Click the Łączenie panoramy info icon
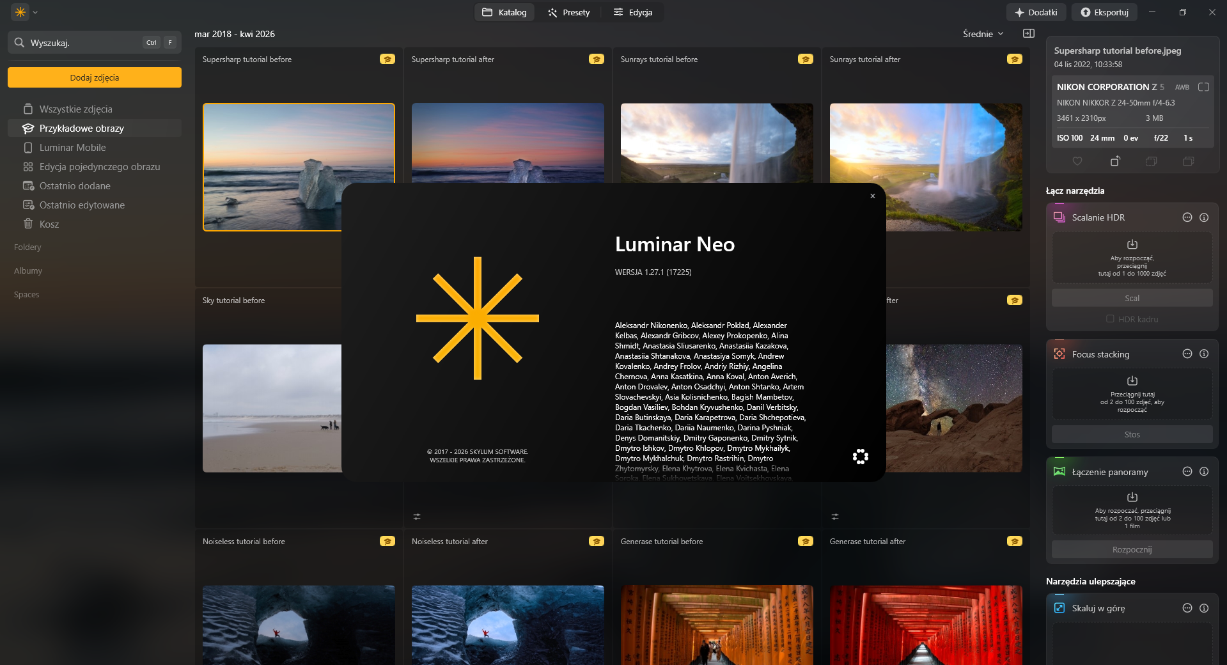The height and width of the screenshot is (665, 1227). [1204, 471]
